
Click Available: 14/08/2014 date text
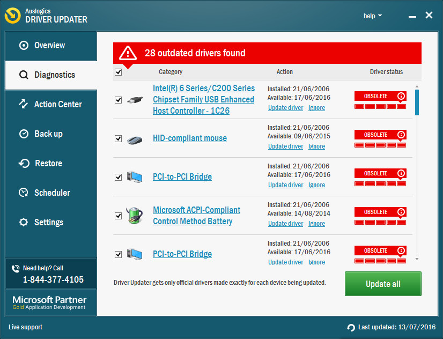click(x=299, y=213)
